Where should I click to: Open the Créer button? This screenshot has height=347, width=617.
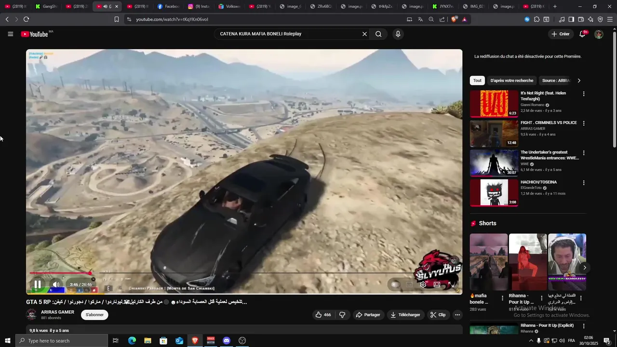click(x=561, y=34)
